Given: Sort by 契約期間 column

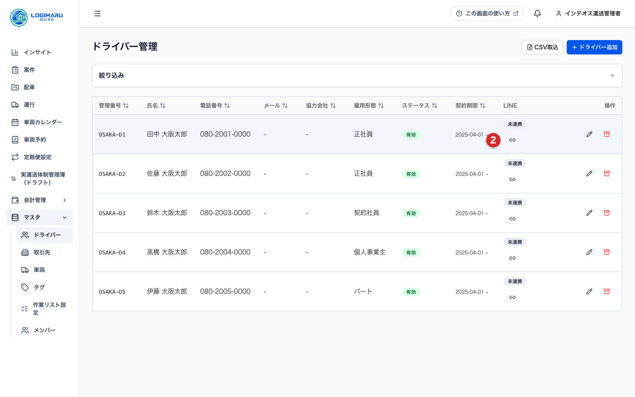Looking at the screenshot, I should pos(471,106).
